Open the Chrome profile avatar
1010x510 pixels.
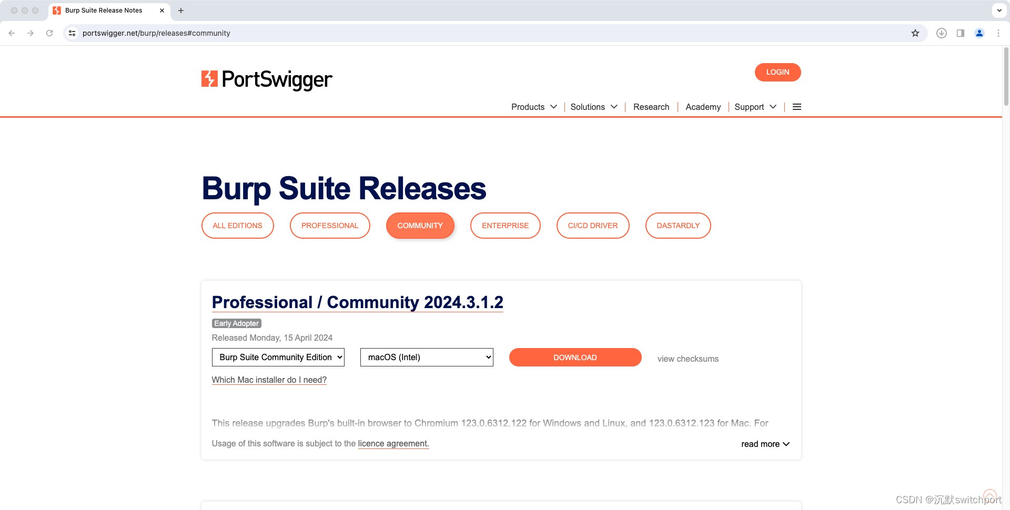click(x=979, y=33)
